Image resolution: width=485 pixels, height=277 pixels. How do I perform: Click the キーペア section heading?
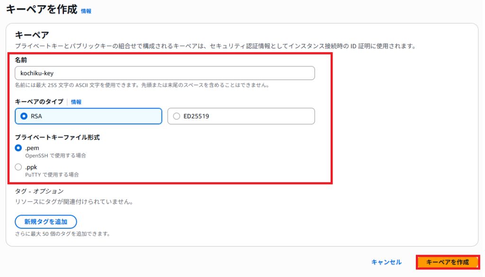click(32, 35)
